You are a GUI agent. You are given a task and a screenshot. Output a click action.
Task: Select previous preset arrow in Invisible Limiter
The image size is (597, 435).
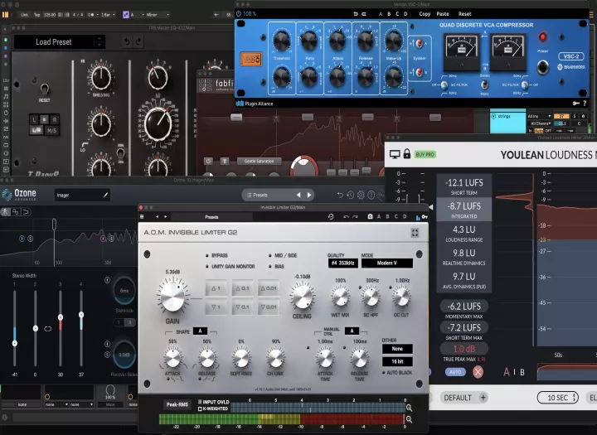click(x=158, y=217)
